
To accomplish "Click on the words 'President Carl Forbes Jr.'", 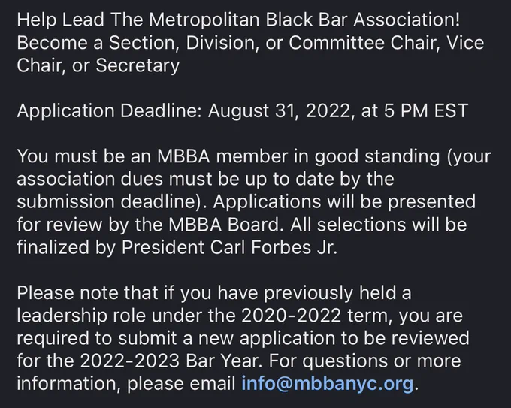I will click(229, 247).
